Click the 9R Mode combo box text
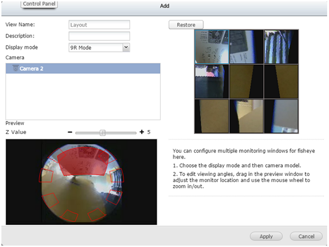329x247 pixels. 81,47
